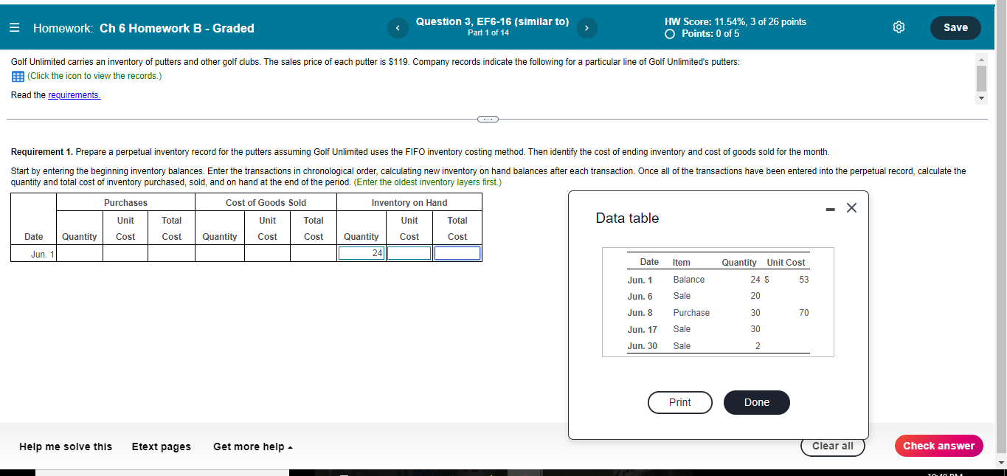Expand the ellipsis divider between sections

(x=488, y=119)
